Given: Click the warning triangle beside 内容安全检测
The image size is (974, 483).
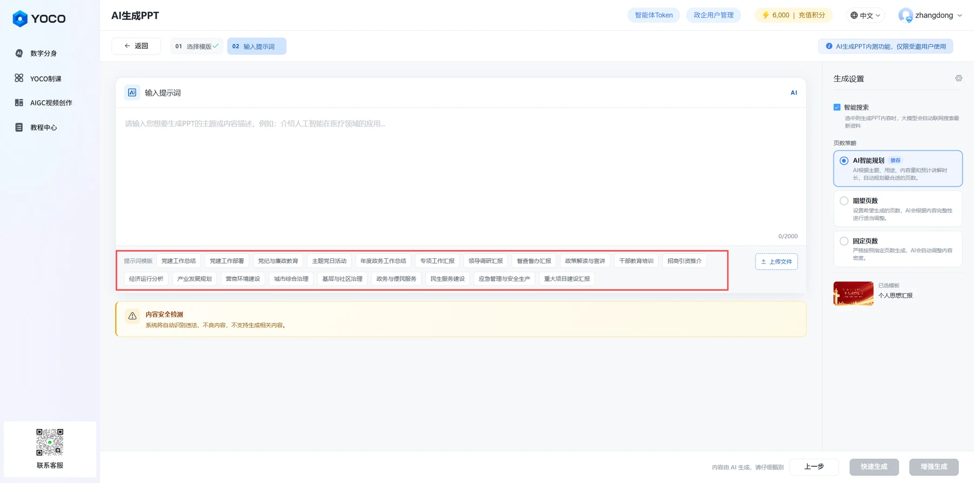Looking at the screenshot, I should pos(133,316).
